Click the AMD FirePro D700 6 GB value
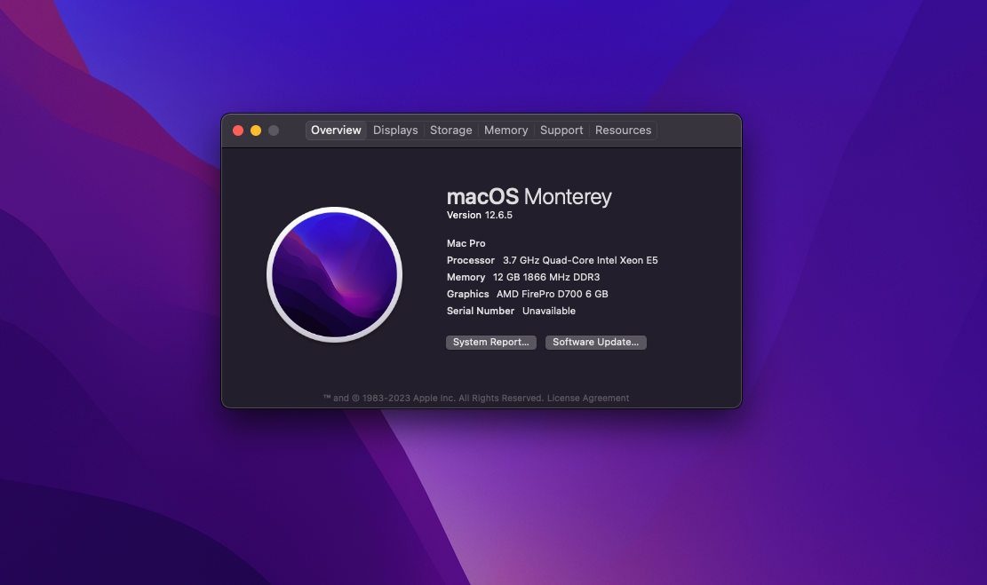Image resolution: width=987 pixels, height=585 pixels. [x=552, y=295]
